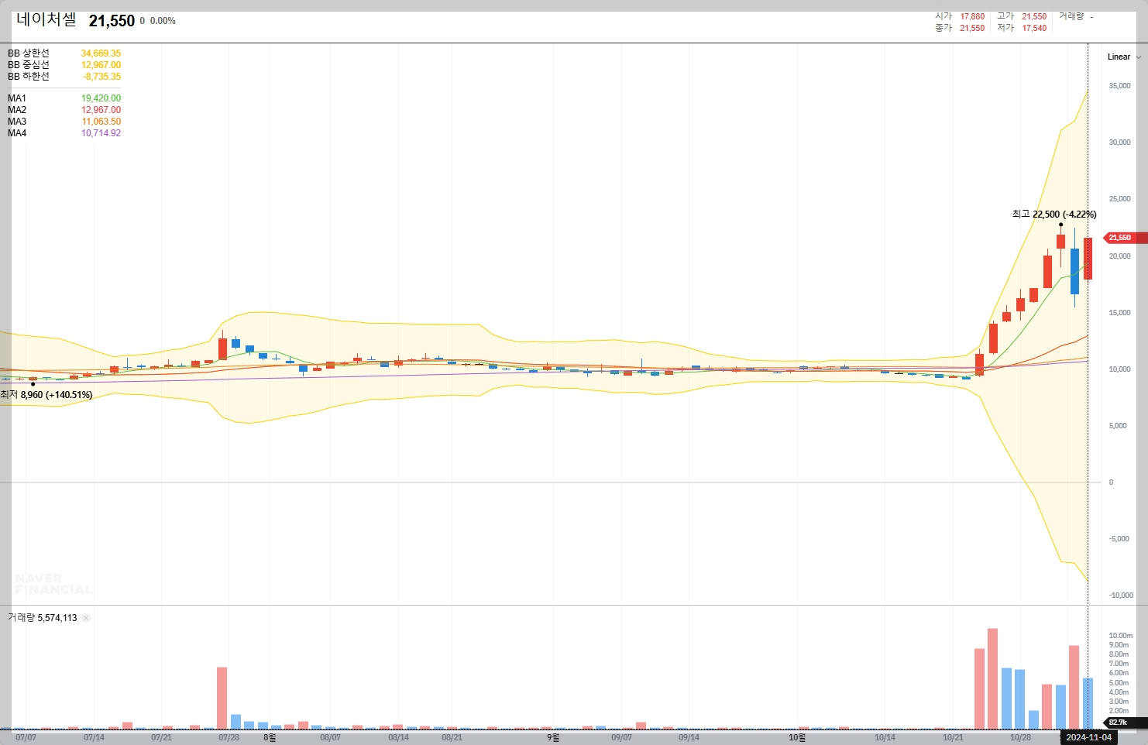Click the 9월 month tick on the time axis
This screenshot has height=745, width=1148.
click(553, 738)
